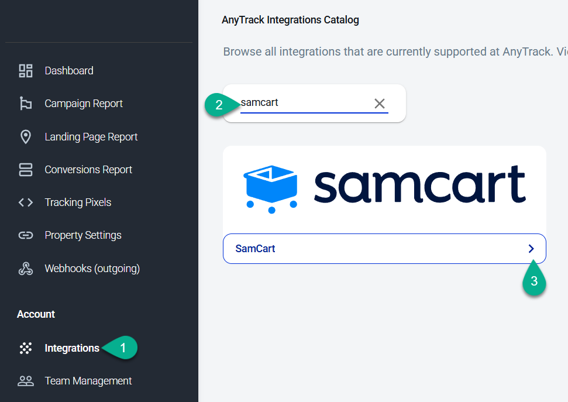
Task: Click the 'Browse all integrations' description text
Action: tap(395, 52)
